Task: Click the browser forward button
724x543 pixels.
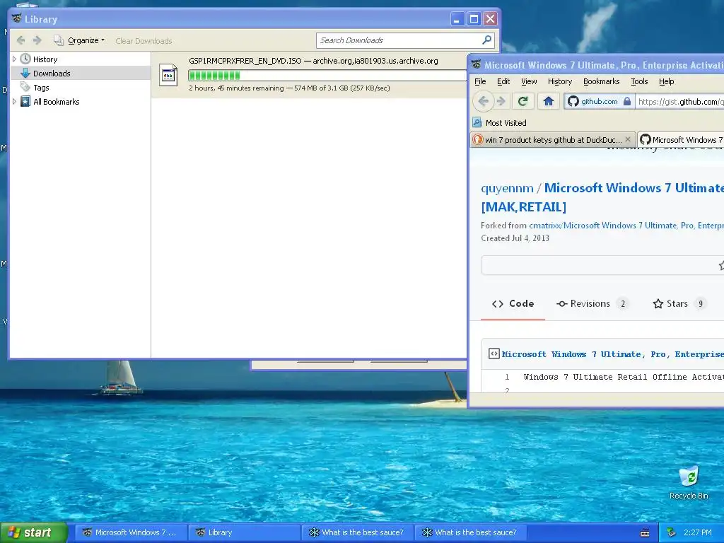Action: [501, 101]
